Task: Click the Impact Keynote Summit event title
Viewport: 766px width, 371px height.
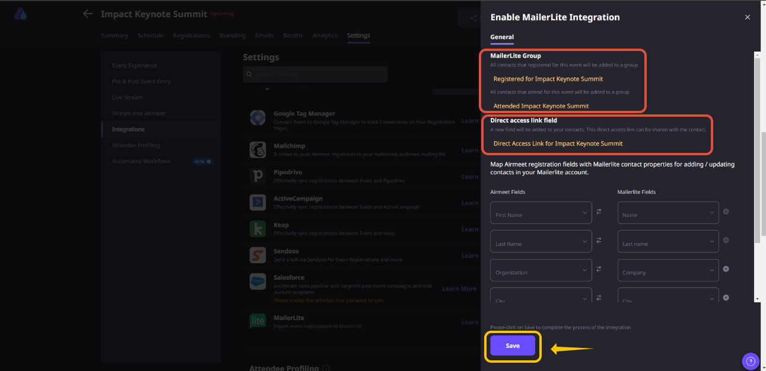Action: (154, 14)
